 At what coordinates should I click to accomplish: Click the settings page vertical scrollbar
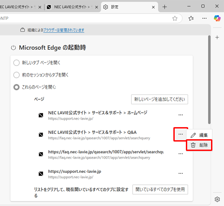[x=209, y=80]
